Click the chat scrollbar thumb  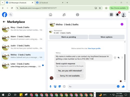click(x=125, y=67)
